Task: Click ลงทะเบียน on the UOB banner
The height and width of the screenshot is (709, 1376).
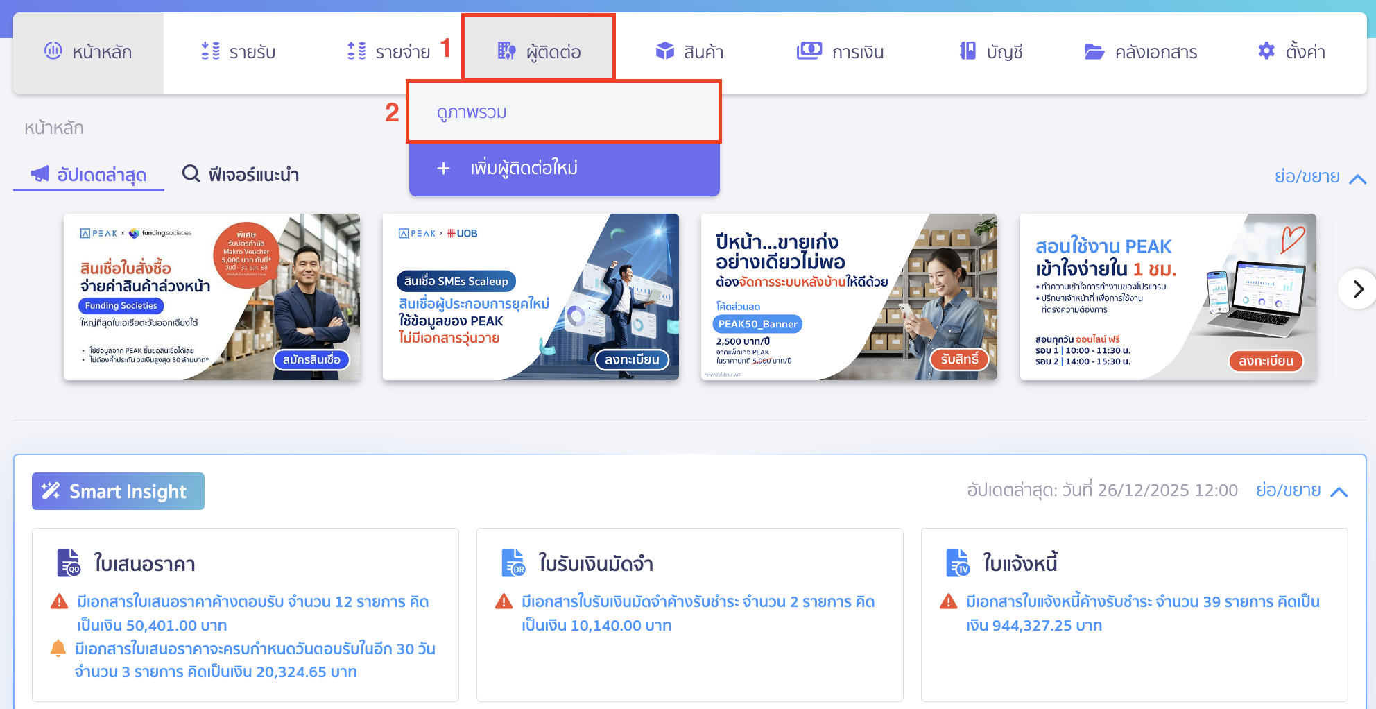Action: coord(632,360)
